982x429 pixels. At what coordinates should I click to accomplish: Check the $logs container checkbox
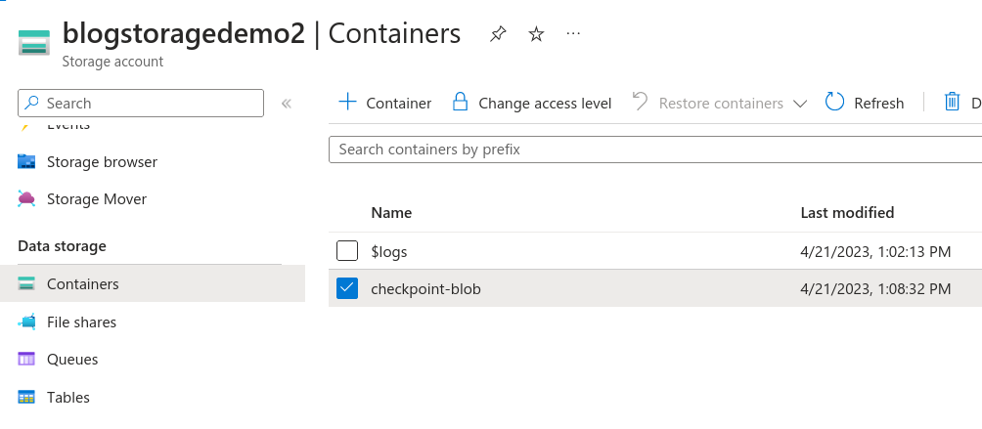click(x=347, y=251)
